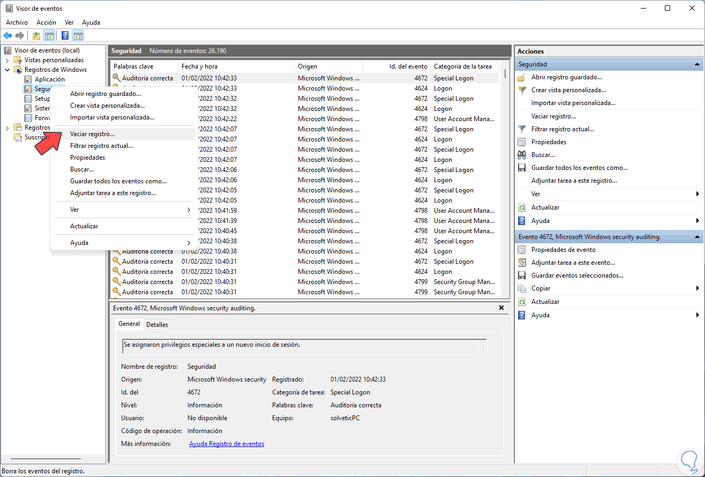705x477 pixels.
Task: Click the key icon of the first 10:42:33 event
Action: click(x=116, y=78)
